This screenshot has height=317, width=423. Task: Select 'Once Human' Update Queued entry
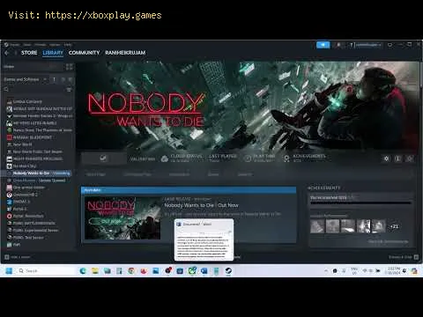click(x=39, y=181)
